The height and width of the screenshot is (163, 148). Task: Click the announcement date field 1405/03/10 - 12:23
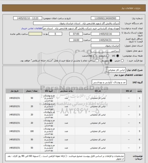click(x=28, y=18)
